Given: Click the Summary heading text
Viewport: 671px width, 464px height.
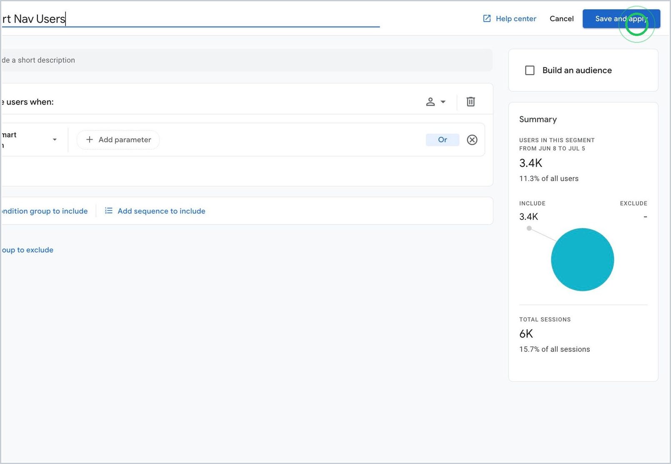Looking at the screenshot, I should pyautogui.click(x=538, y=119).
